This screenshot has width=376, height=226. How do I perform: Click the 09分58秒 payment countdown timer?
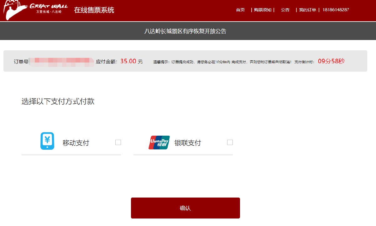coord(331,61)
